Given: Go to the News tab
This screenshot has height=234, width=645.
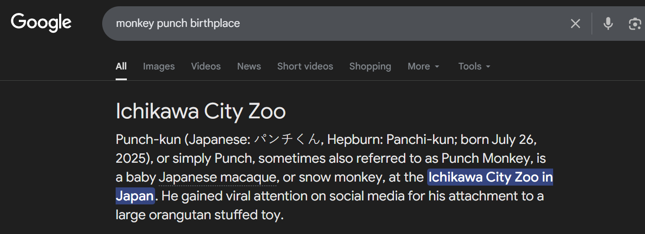Looking at the screenshot, I should 249,66.
